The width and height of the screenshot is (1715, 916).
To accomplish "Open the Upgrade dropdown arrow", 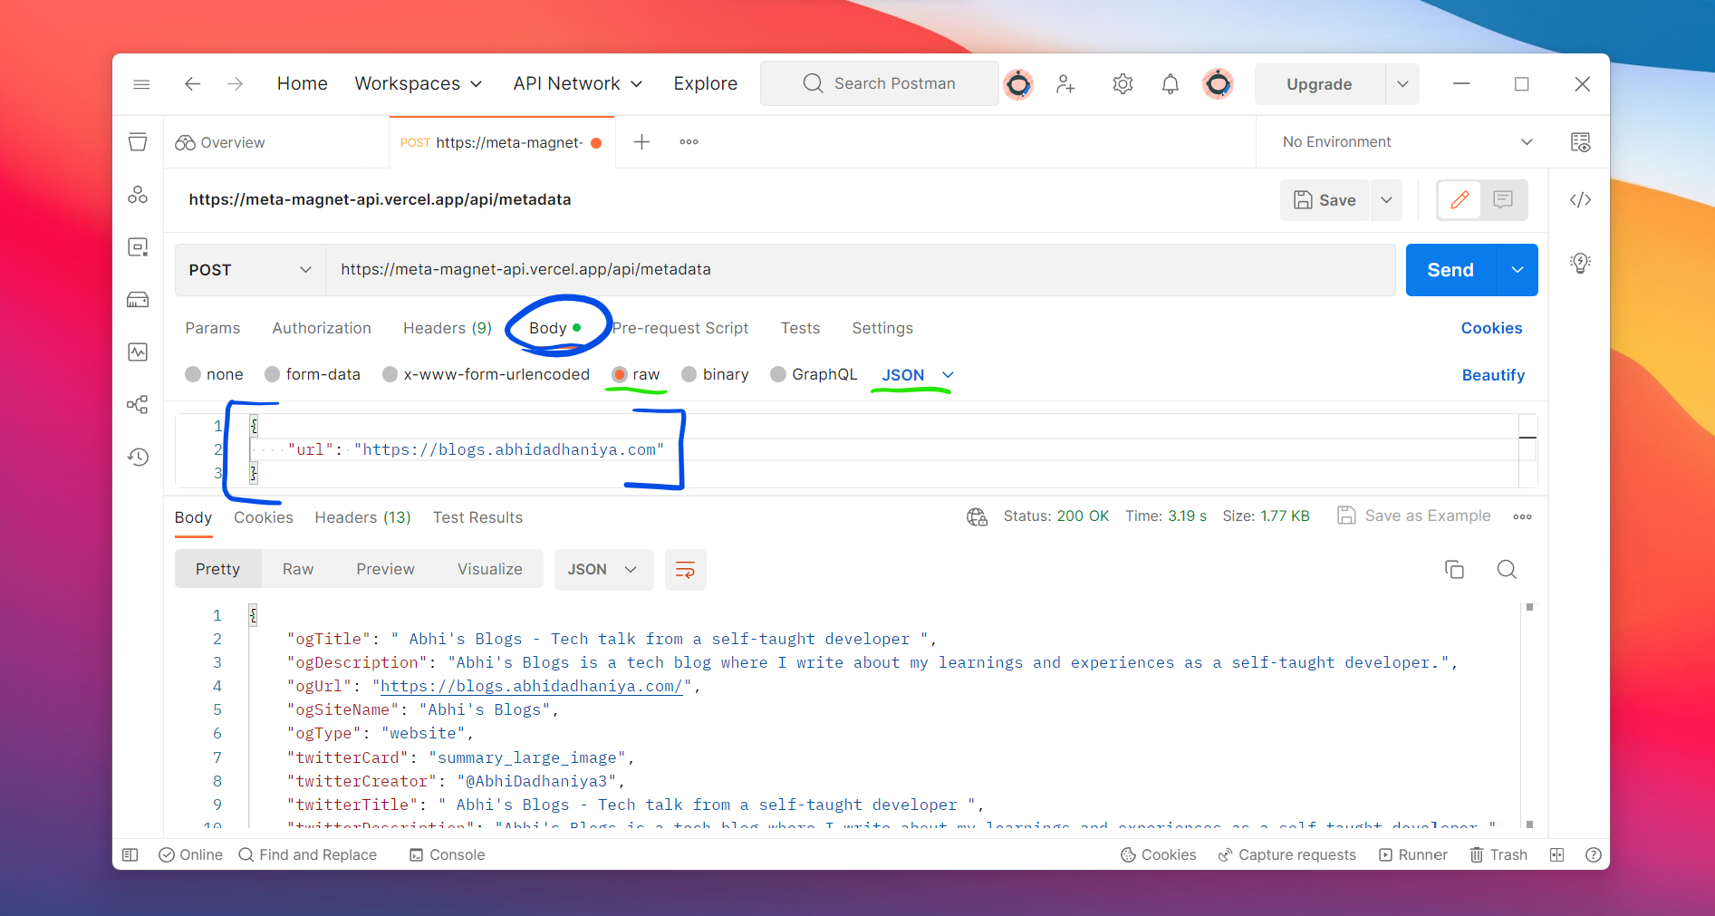I will coord(1402,84).
